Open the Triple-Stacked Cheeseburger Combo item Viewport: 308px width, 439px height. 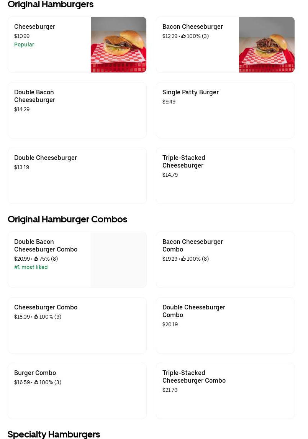(194, 377)
